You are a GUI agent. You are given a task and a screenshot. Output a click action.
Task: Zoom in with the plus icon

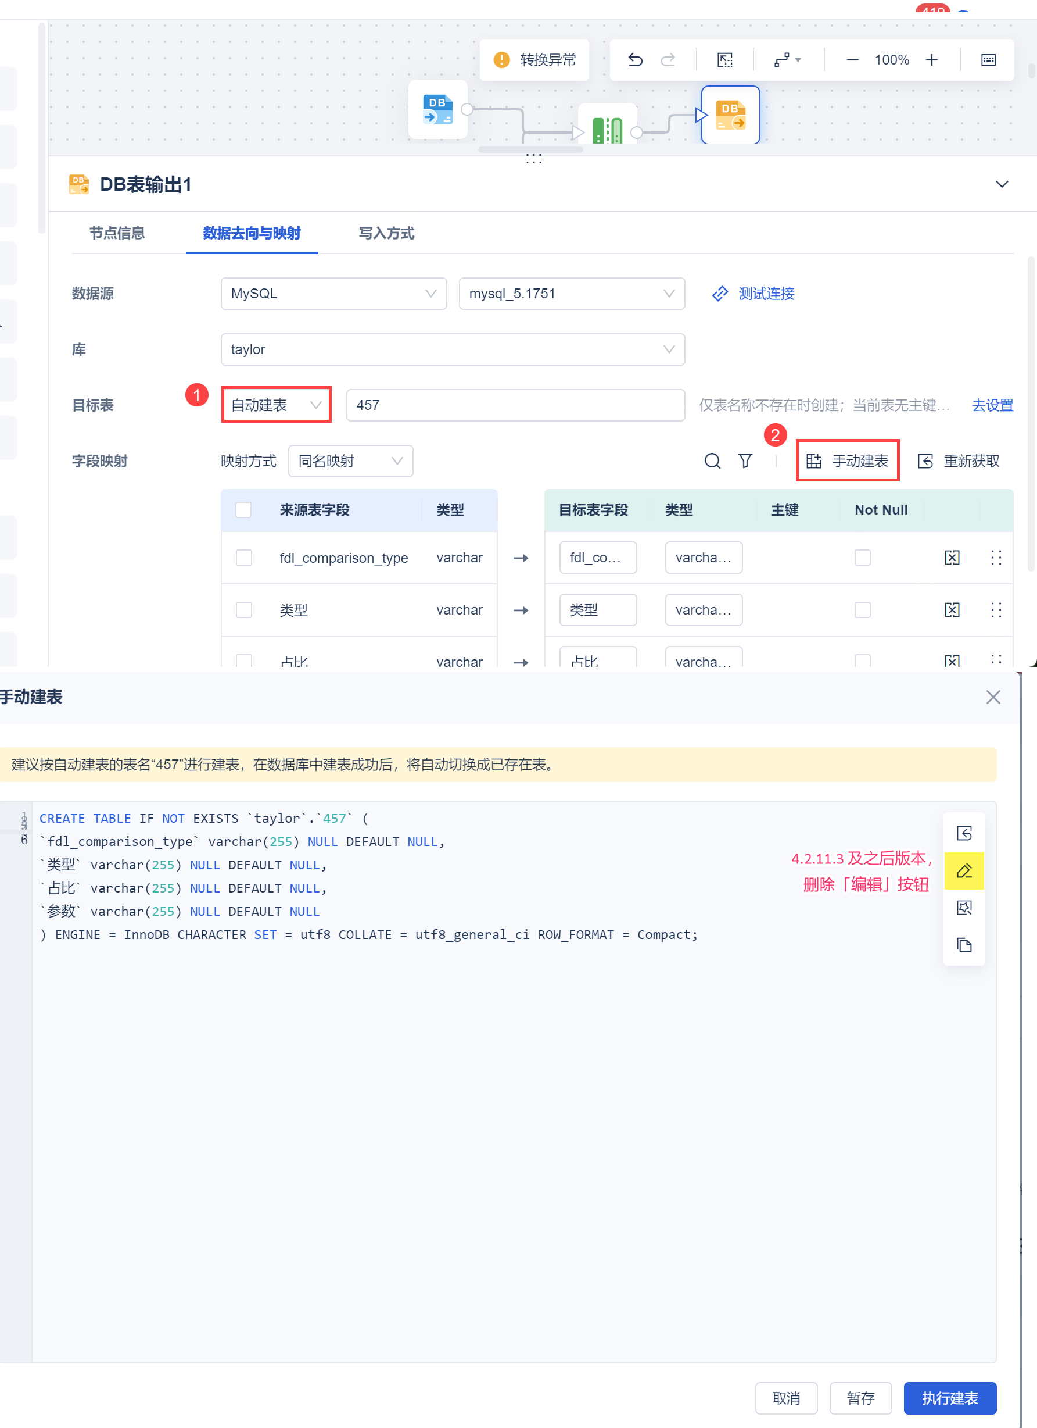coord(932,60)
